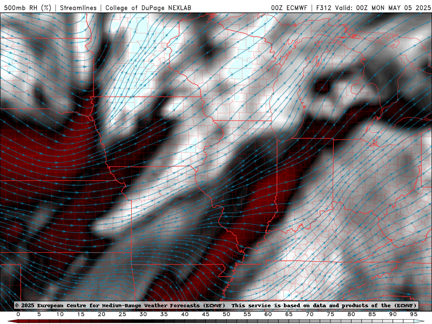Click the 70 label on RH scale
Viewport: 432px width, 324px height.
309,314
